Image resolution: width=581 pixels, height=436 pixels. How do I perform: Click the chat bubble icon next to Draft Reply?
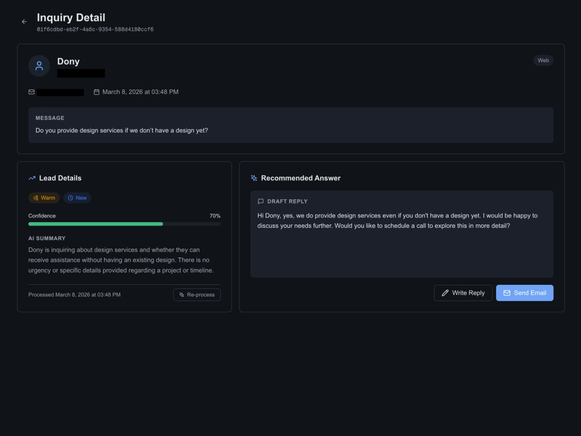260,201
